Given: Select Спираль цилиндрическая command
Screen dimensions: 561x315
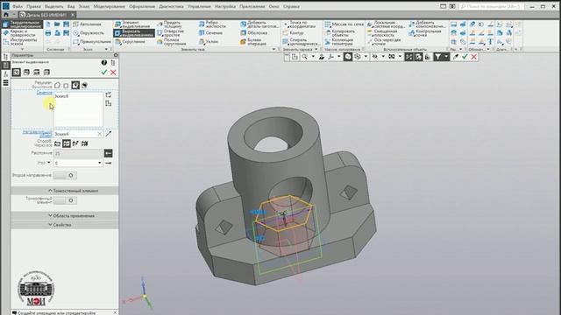Looking at the screenshot, I should 302,42.
